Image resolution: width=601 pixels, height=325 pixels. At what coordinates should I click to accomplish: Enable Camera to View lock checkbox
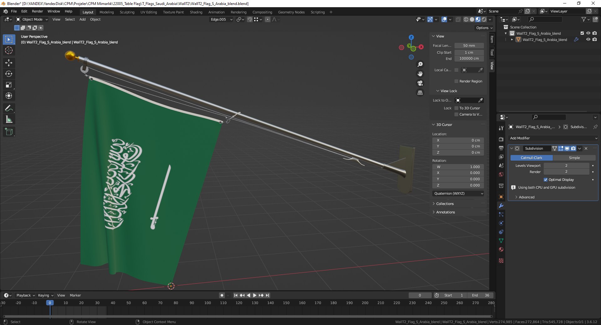(456, 114)
